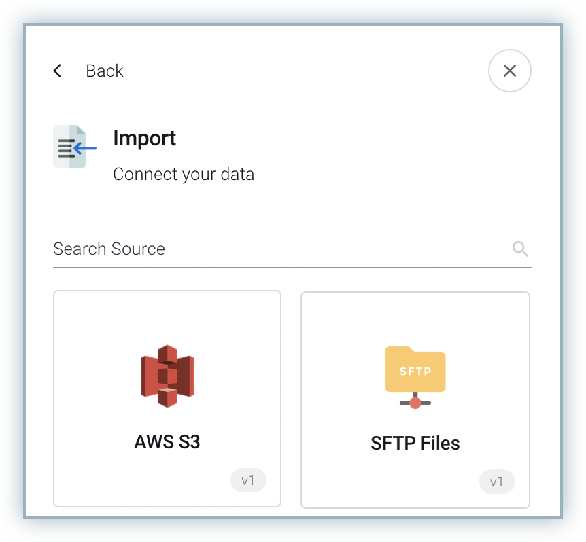Pick the SFTP folder icon

[x=415, y=370]
